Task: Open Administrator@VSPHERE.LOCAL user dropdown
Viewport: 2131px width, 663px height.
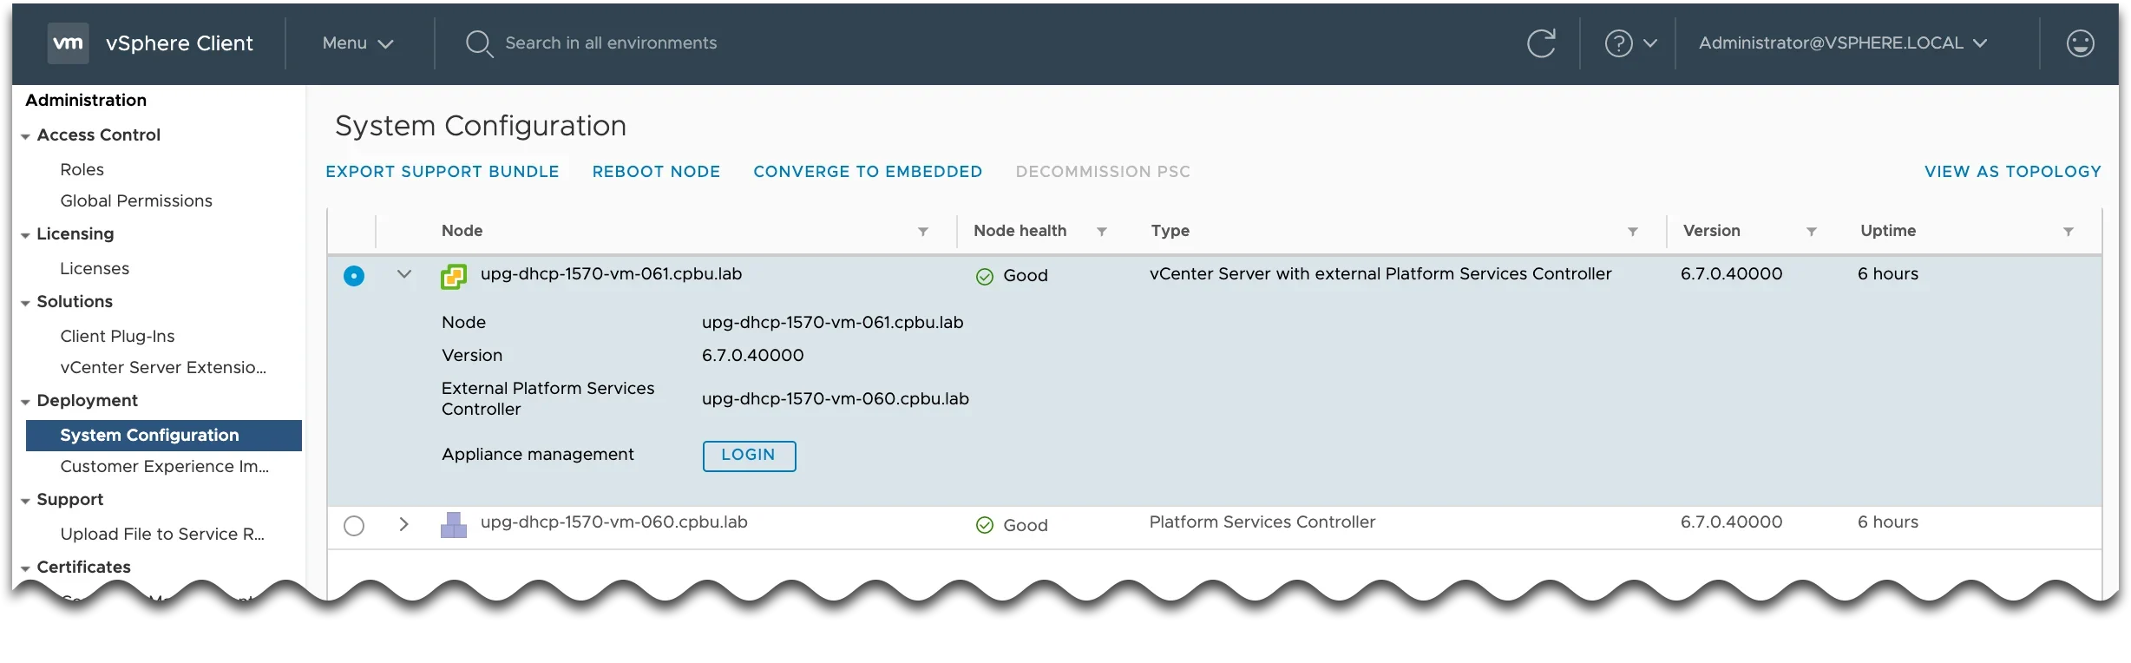Action: click(1843, 43)
